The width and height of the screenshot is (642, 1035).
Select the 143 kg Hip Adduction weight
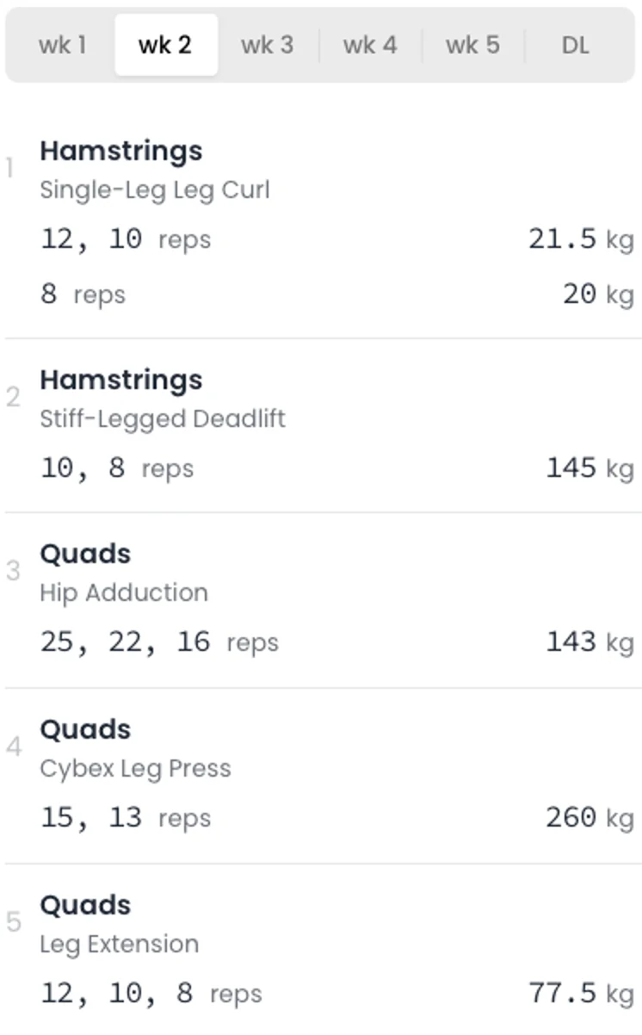click(590, 642)
